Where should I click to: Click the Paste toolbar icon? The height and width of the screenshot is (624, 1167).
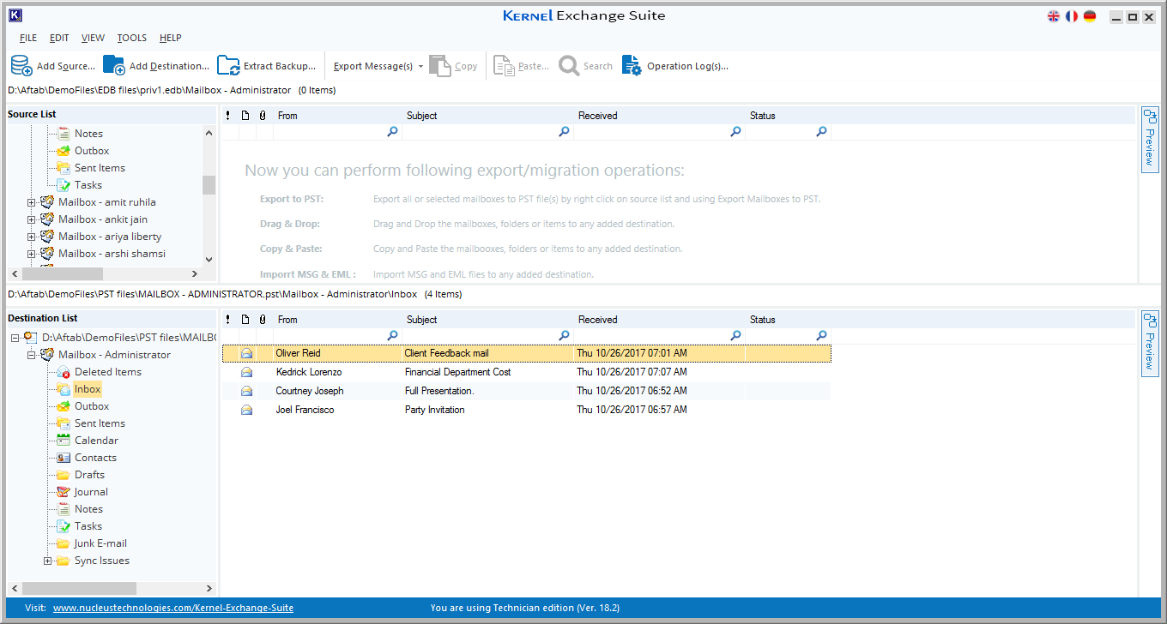(x=504, y=65)
